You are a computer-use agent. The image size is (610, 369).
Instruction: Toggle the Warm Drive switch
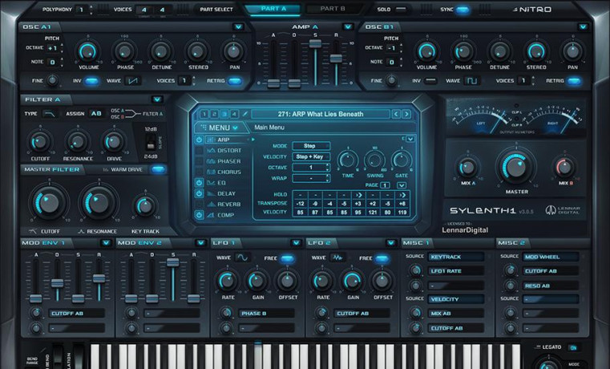pos(158,169)
